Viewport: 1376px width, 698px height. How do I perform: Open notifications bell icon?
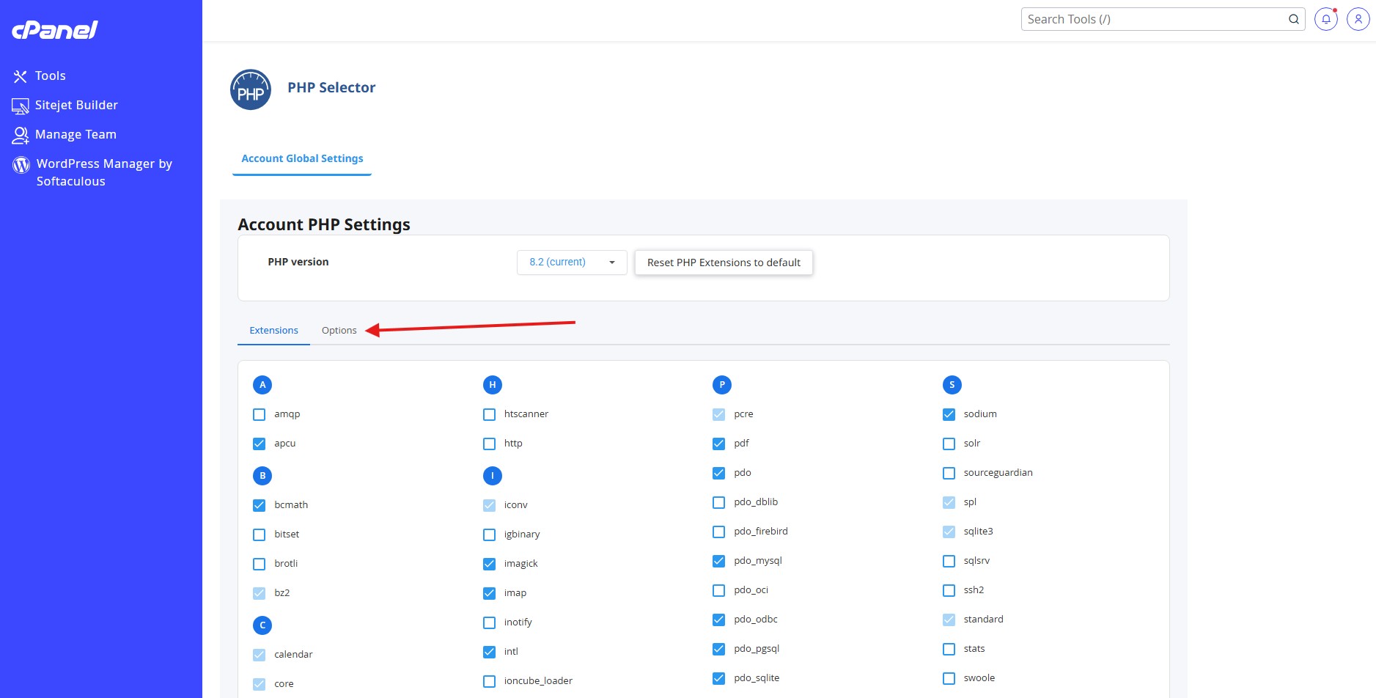[x=1326, y=19]
